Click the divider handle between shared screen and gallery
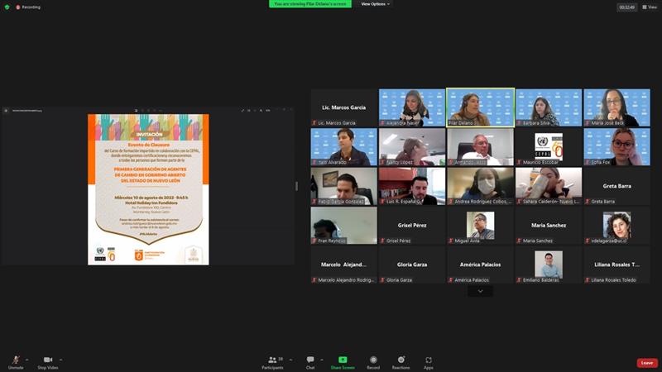 click(296, 186)
